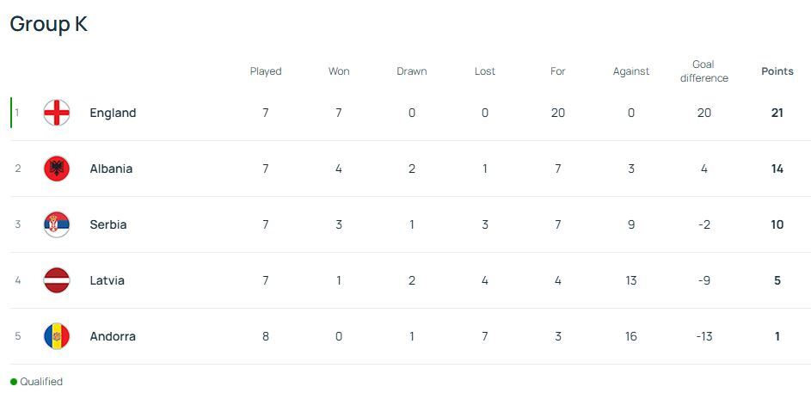Click the Drawn column header
This screenshot has width=811, height=405.
click(412, 71)
